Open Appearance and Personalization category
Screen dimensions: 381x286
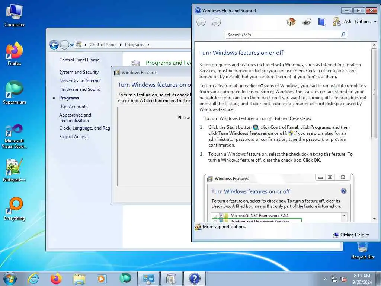[75, 118]
